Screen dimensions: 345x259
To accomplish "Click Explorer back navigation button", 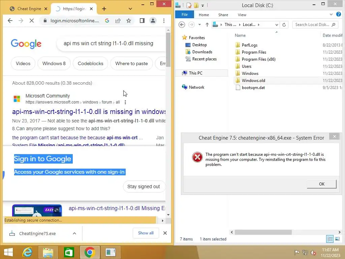I will [x=182, y=25].
